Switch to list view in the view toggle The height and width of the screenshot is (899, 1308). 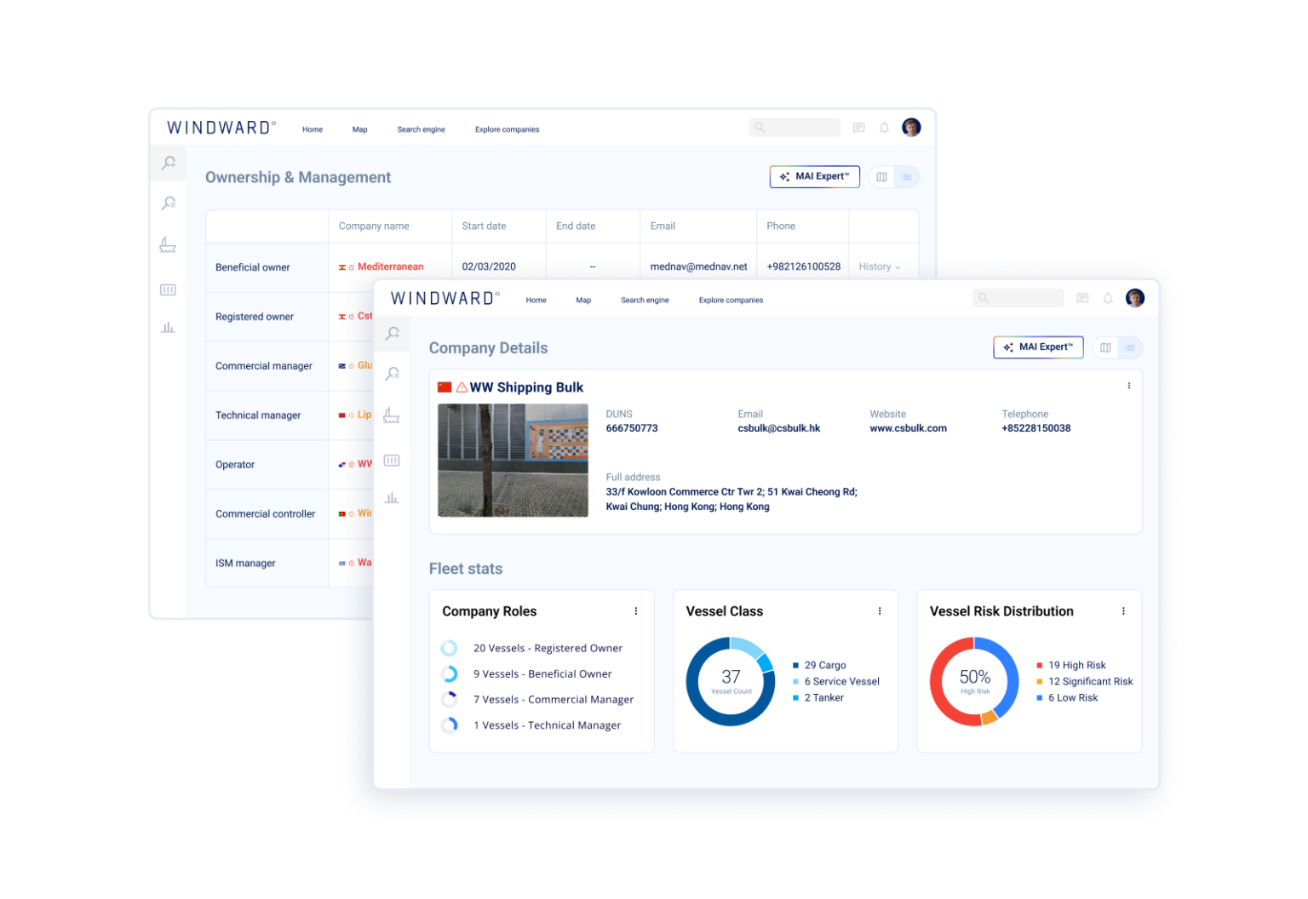coord(1130,347)
